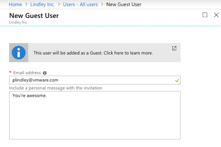The width and height of the screenshot is (221, 147).
Task: Click the 'Include a personal message' label
Action: tap(56, 88)
